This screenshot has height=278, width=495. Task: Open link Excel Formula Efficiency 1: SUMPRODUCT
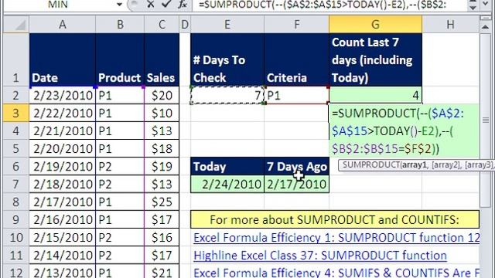pos(336,238)
